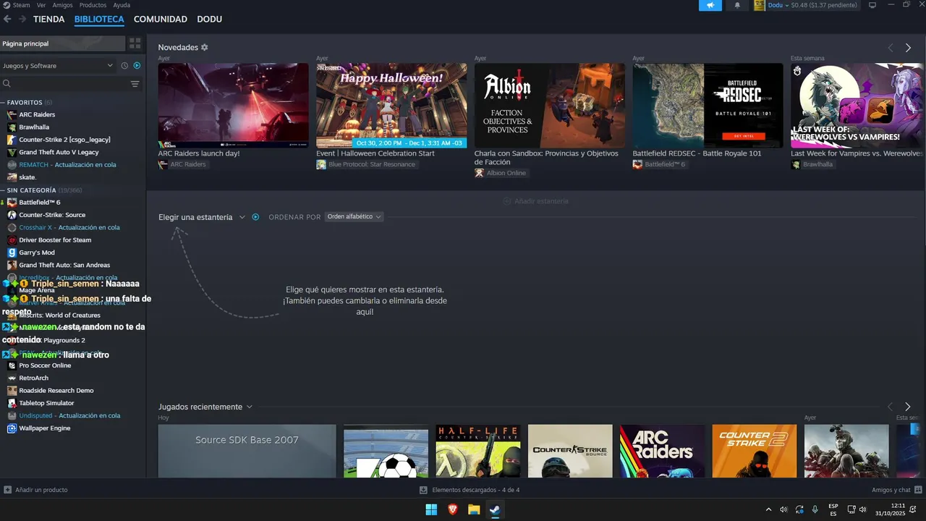Open the notifications bell

[737, 5]
